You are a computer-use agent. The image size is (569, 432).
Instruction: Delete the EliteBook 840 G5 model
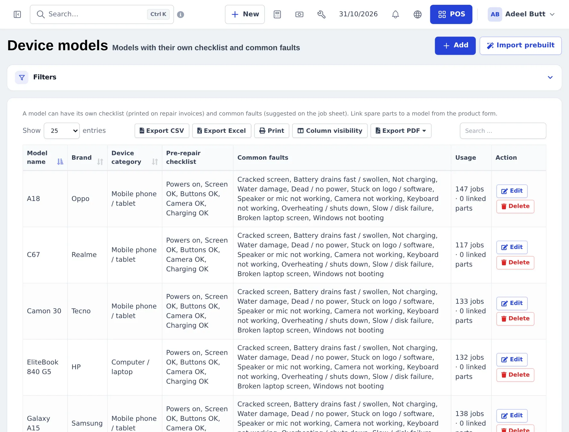tap(515, 375)
